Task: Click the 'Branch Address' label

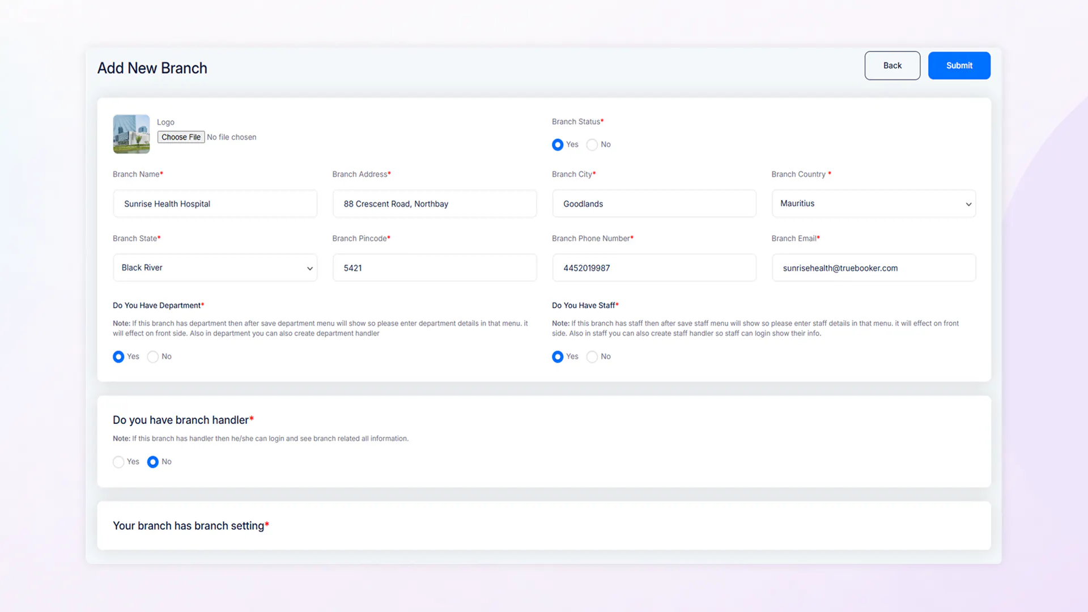Action: [x=362, y=174]
